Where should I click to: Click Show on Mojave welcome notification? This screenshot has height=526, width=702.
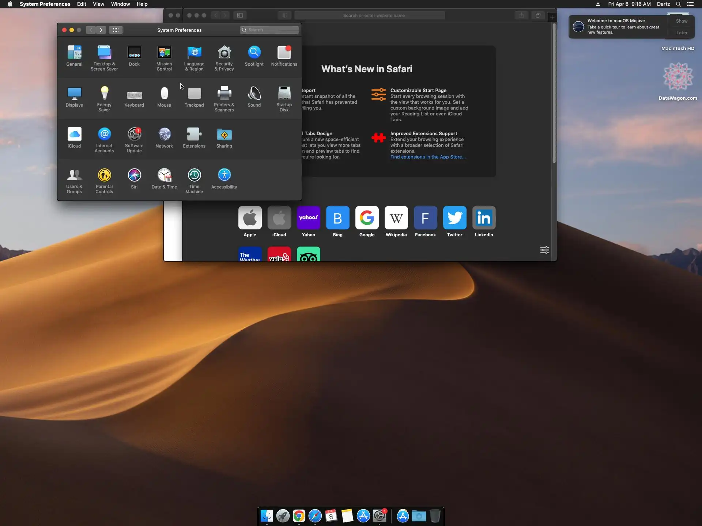point(682,21)
